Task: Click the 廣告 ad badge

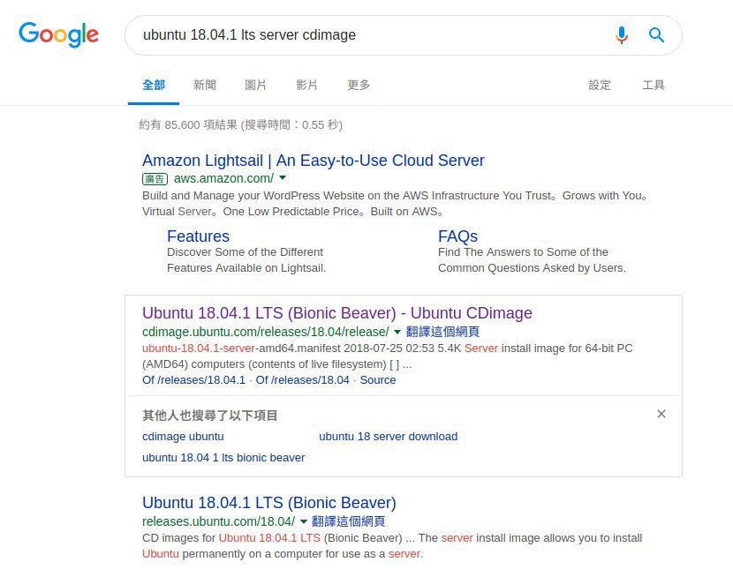Action: pyautogui.click(x=155, y=179)
